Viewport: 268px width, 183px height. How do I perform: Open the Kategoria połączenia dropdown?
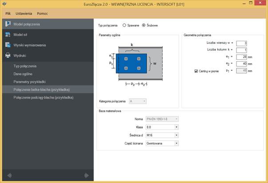138,101
